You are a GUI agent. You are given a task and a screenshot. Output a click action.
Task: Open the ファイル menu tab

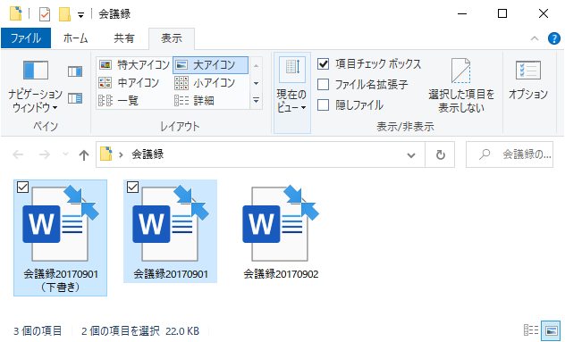26,38
